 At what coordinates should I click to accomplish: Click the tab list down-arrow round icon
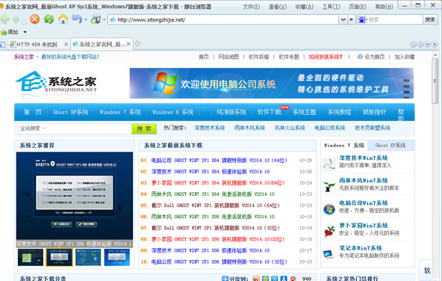pos(427,44)
